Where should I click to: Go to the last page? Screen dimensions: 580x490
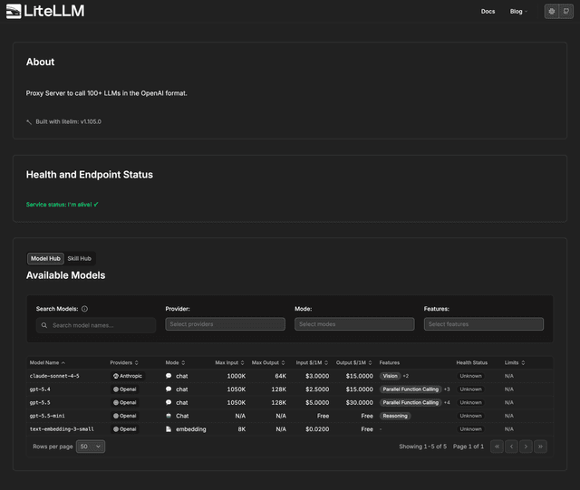click(540, 447)
